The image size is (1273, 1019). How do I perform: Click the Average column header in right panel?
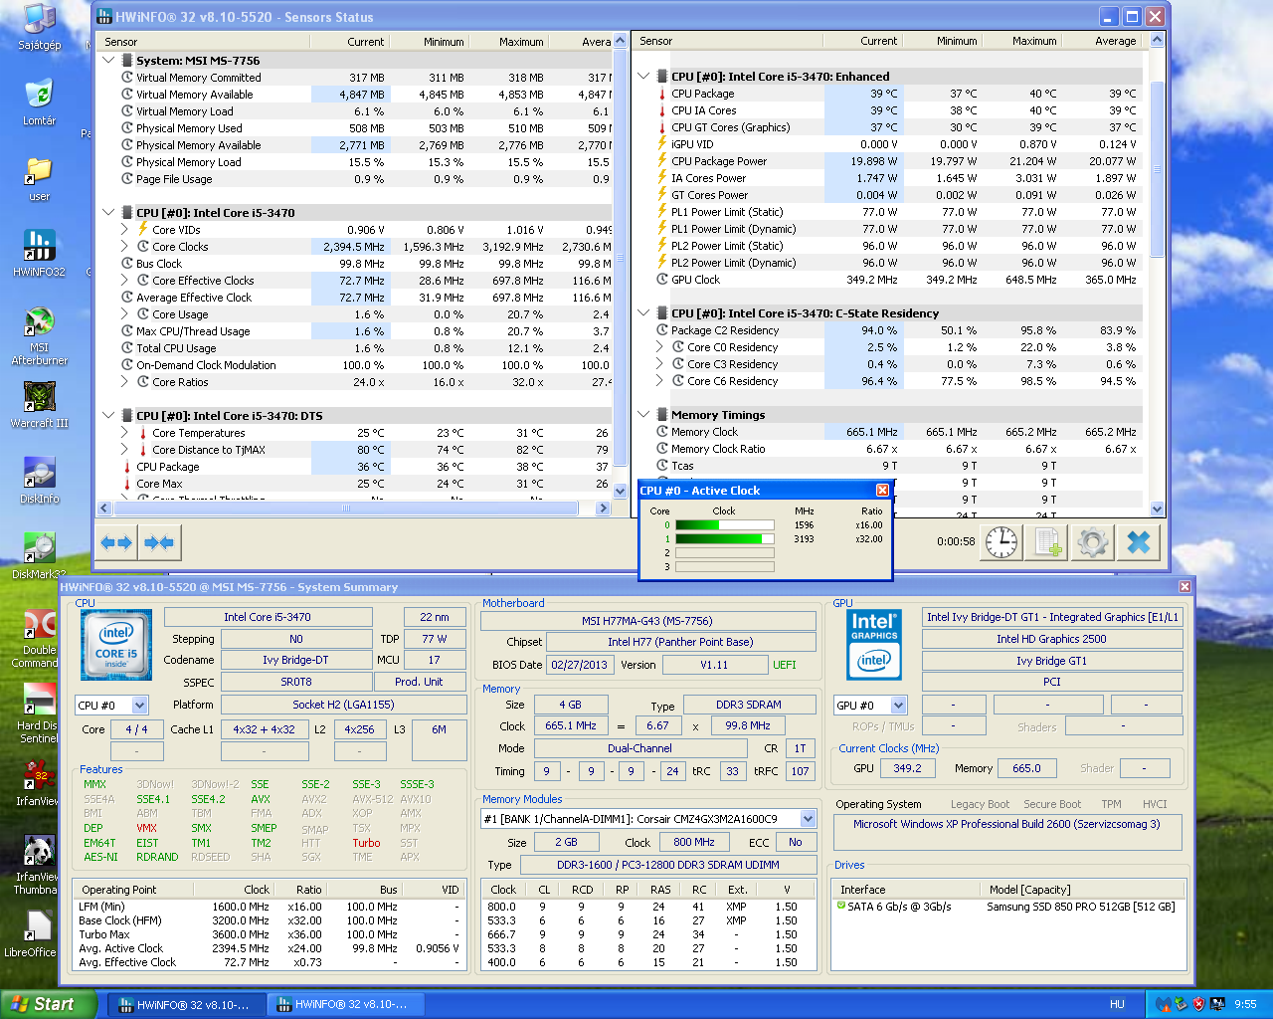point(1104,41)
